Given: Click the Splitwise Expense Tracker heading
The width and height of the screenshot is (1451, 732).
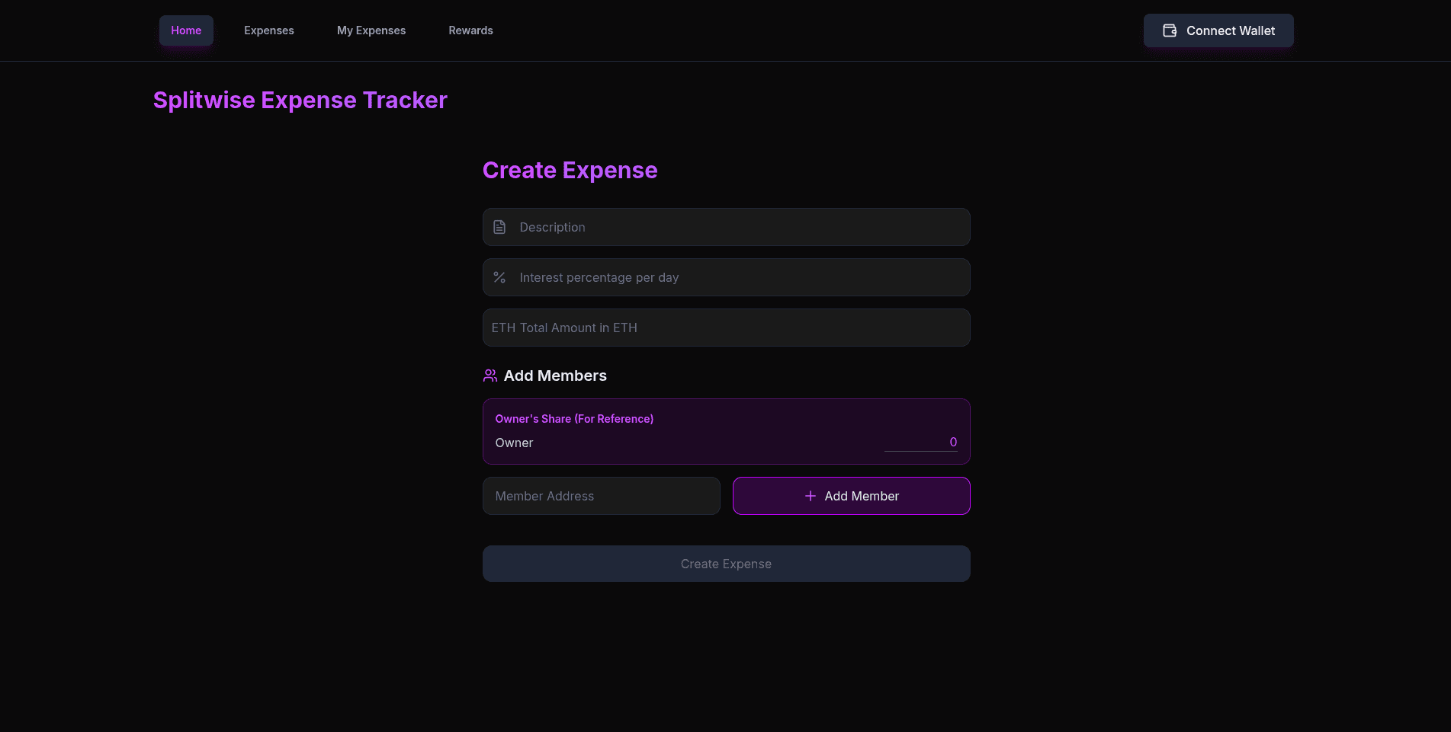Looking at the screenshot, I should [x=300, y=100].
